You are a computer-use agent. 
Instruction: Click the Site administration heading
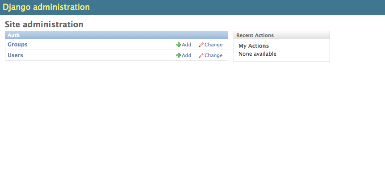pos(44,24)
